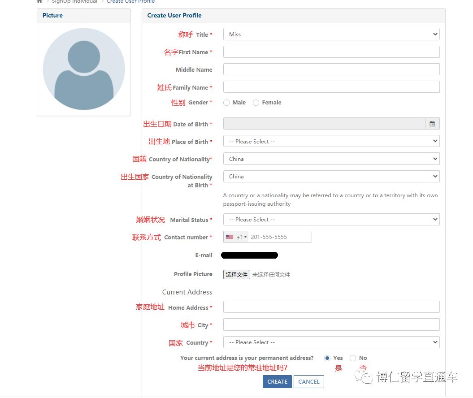Open the Title dropdown showing Miss
The width and height of the screenshot is (473, 398).
pos(331,35)
